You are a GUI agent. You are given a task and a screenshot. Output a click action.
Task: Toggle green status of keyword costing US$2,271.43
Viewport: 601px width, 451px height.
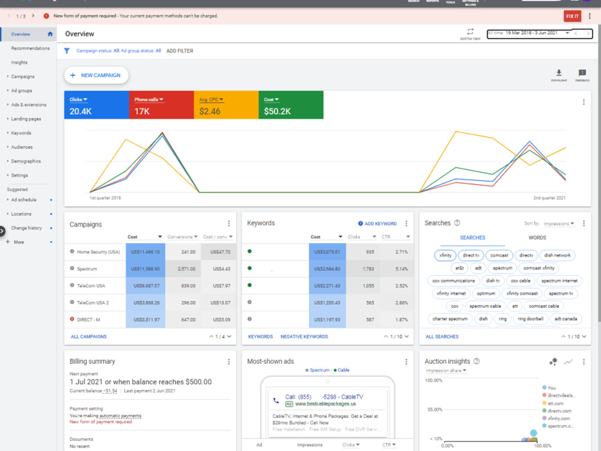point(249,285)
